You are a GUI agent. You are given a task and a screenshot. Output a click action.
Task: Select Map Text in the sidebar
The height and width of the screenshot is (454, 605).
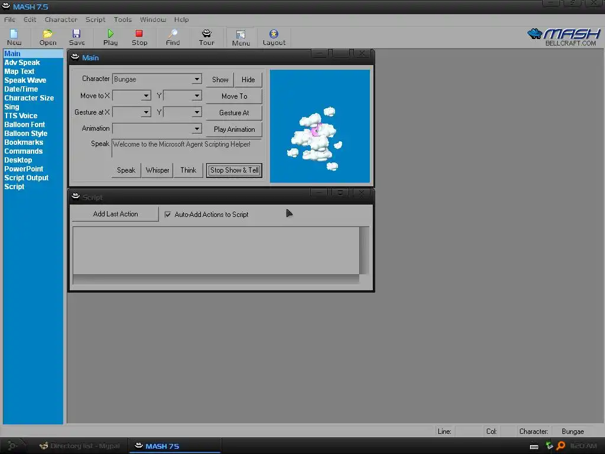click(19, 72)
